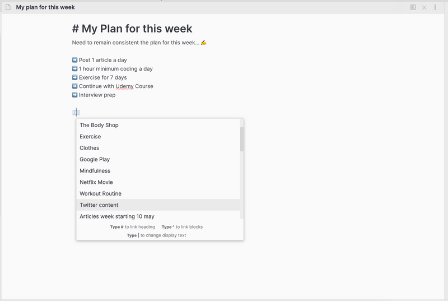The width and height of the screenshot is (448, 301).
Task: Open the more options vertical dots menu
Action: [x=435, y=7]
